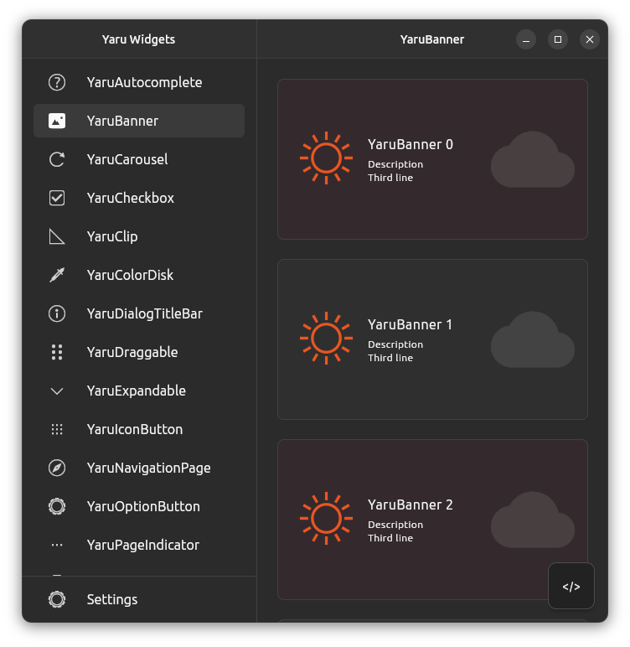
Task: Click the question mark icon beside YaruAutocomplete
Action: coord(57,82)
